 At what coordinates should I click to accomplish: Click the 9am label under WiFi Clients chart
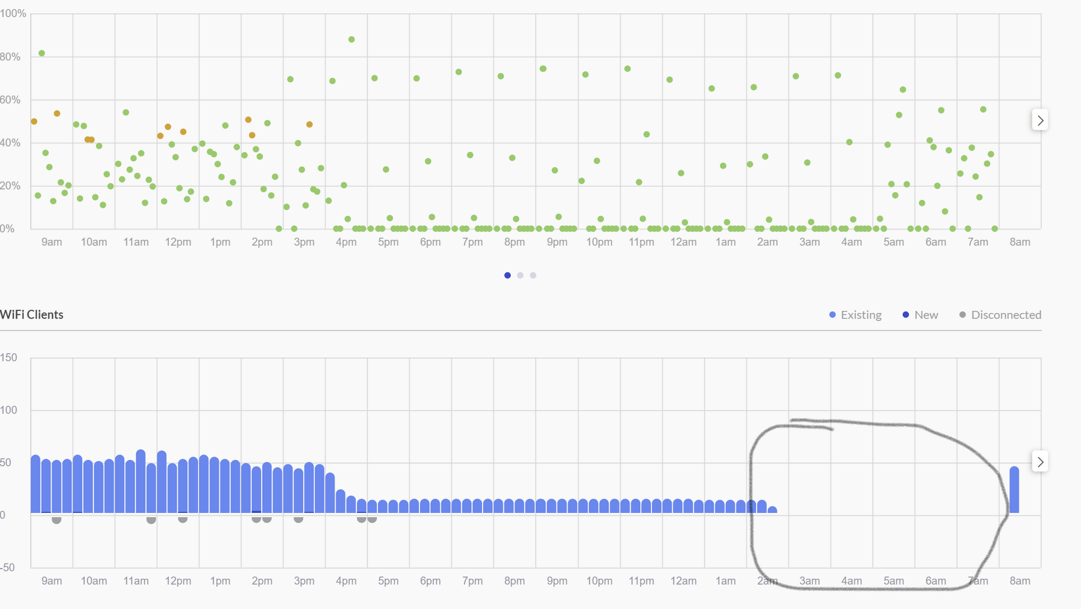coord(52,581)
